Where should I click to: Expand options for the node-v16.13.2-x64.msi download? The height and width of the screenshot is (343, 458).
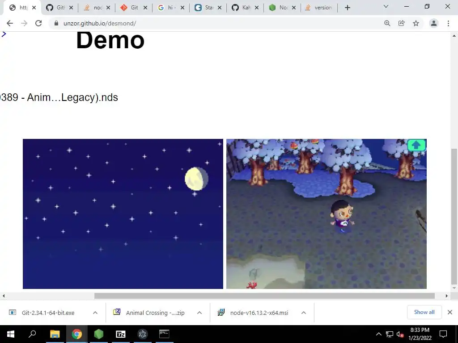point(304,313)
